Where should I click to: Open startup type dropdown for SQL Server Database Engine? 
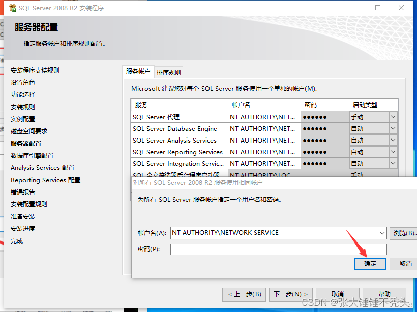pyautogui.click(x=393, y=128)
